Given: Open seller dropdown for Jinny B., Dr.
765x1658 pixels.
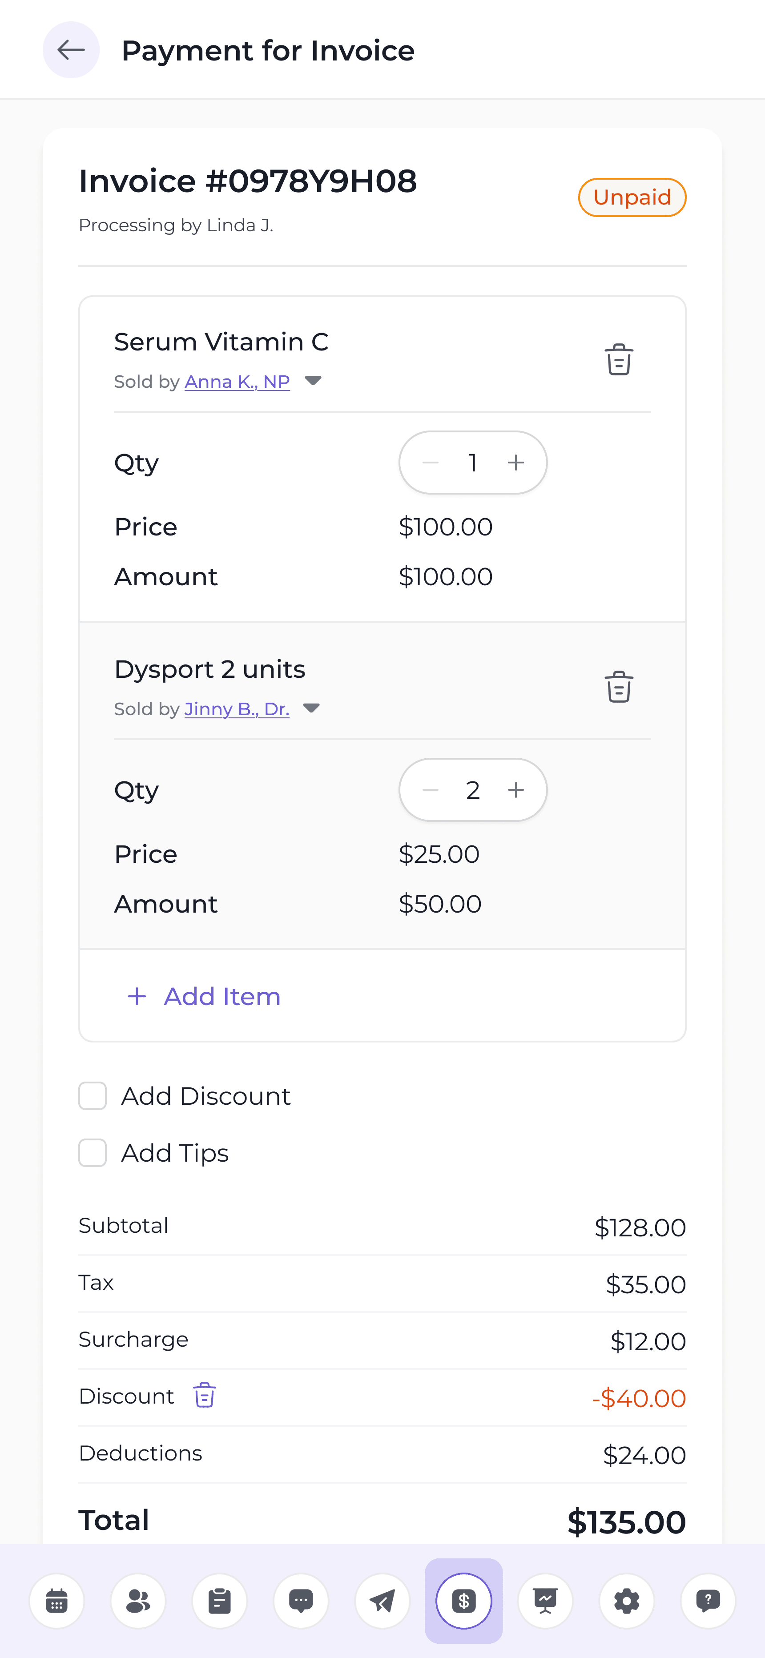Looking at the screenshot, I should pos(312,708).
